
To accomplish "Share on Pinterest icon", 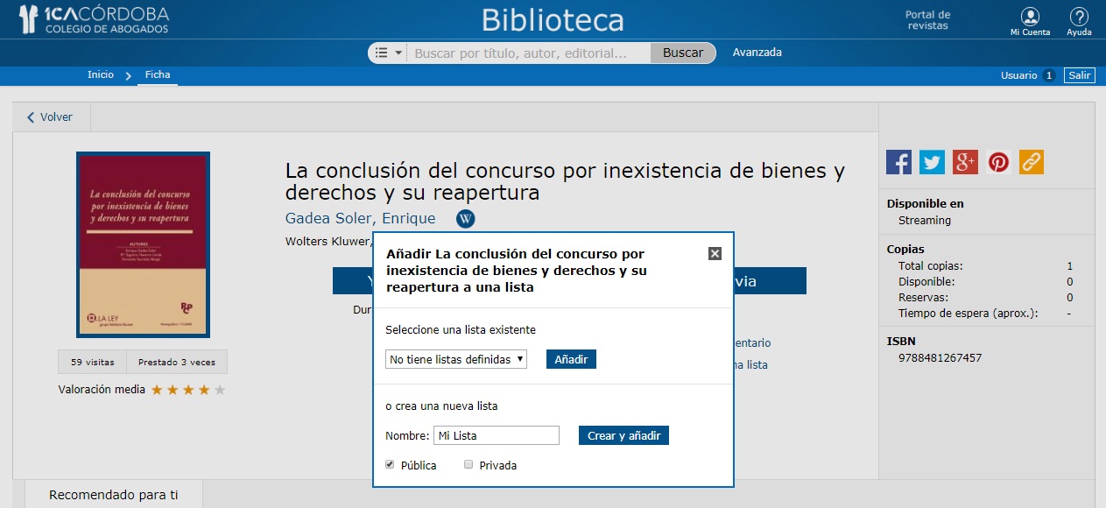I will pyautogui.click(x=998, y=162).
